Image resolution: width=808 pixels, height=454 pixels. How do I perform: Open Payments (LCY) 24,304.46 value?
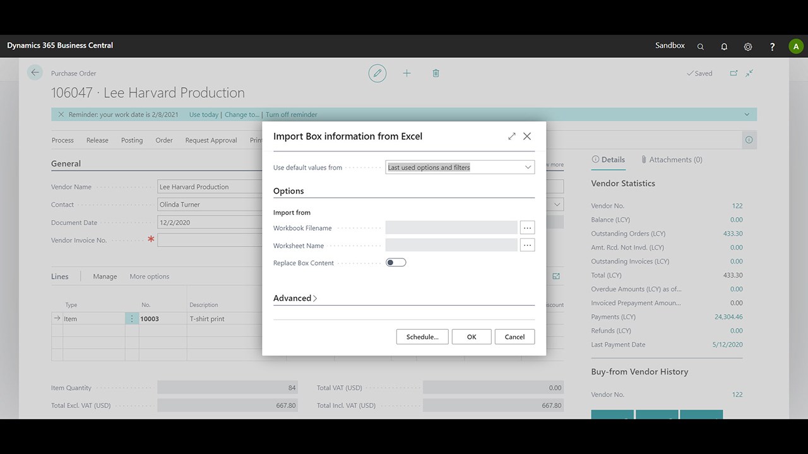tap(728, 317)
